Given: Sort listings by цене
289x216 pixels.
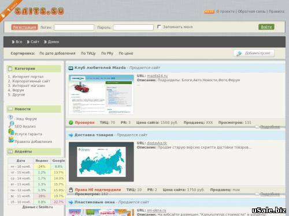Looking at the screenshot, I should coord(126,54).
